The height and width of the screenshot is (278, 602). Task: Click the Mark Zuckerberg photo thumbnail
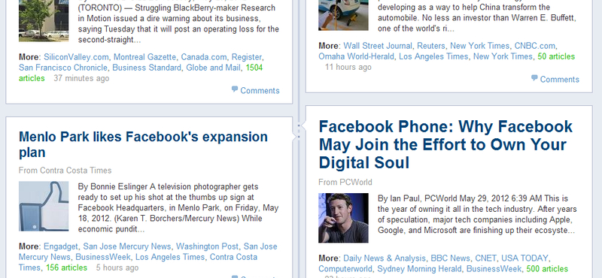point(343,218)
